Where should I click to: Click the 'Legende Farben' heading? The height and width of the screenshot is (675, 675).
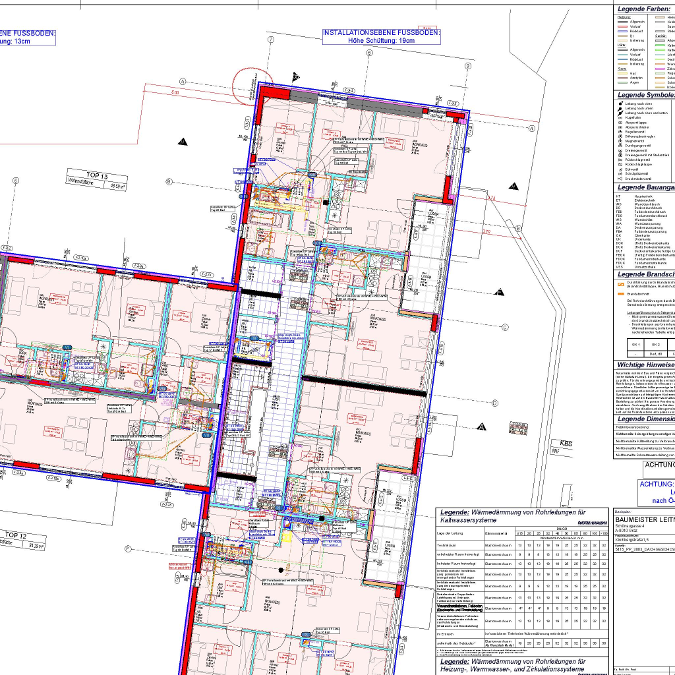[643, 9]
